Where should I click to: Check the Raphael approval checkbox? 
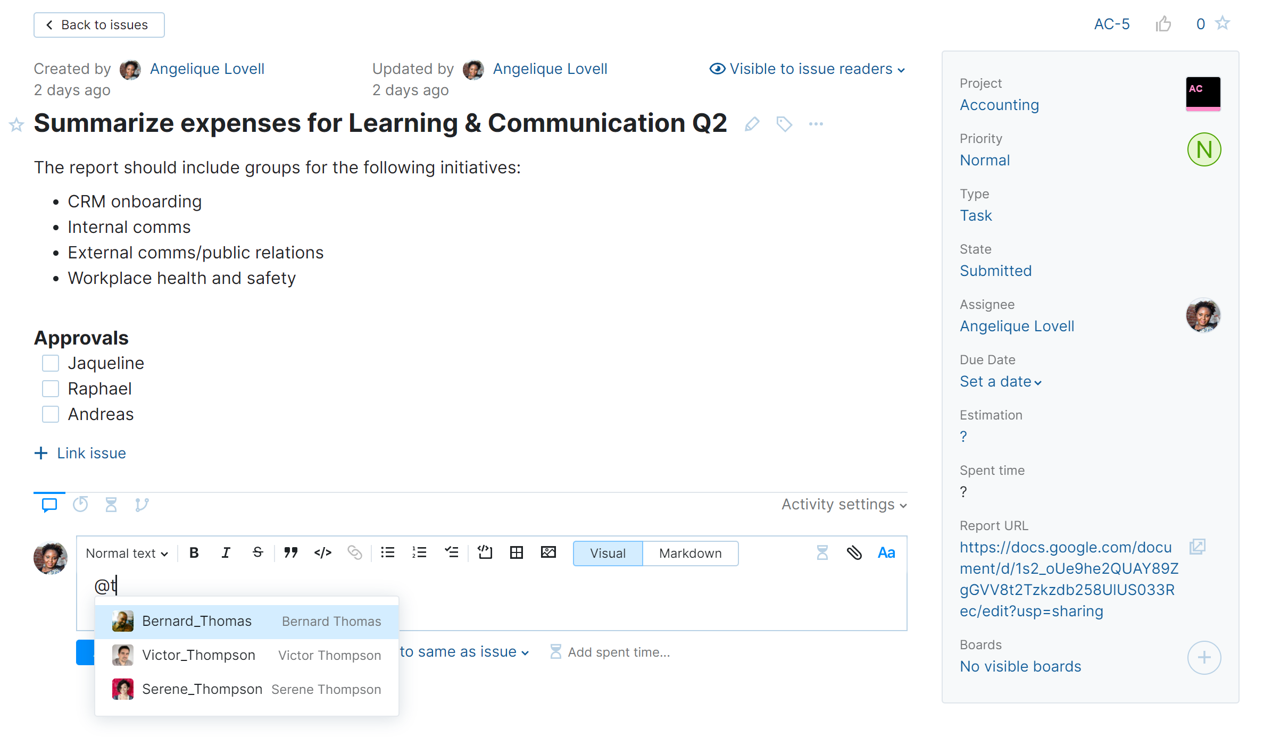click(50, 388)
